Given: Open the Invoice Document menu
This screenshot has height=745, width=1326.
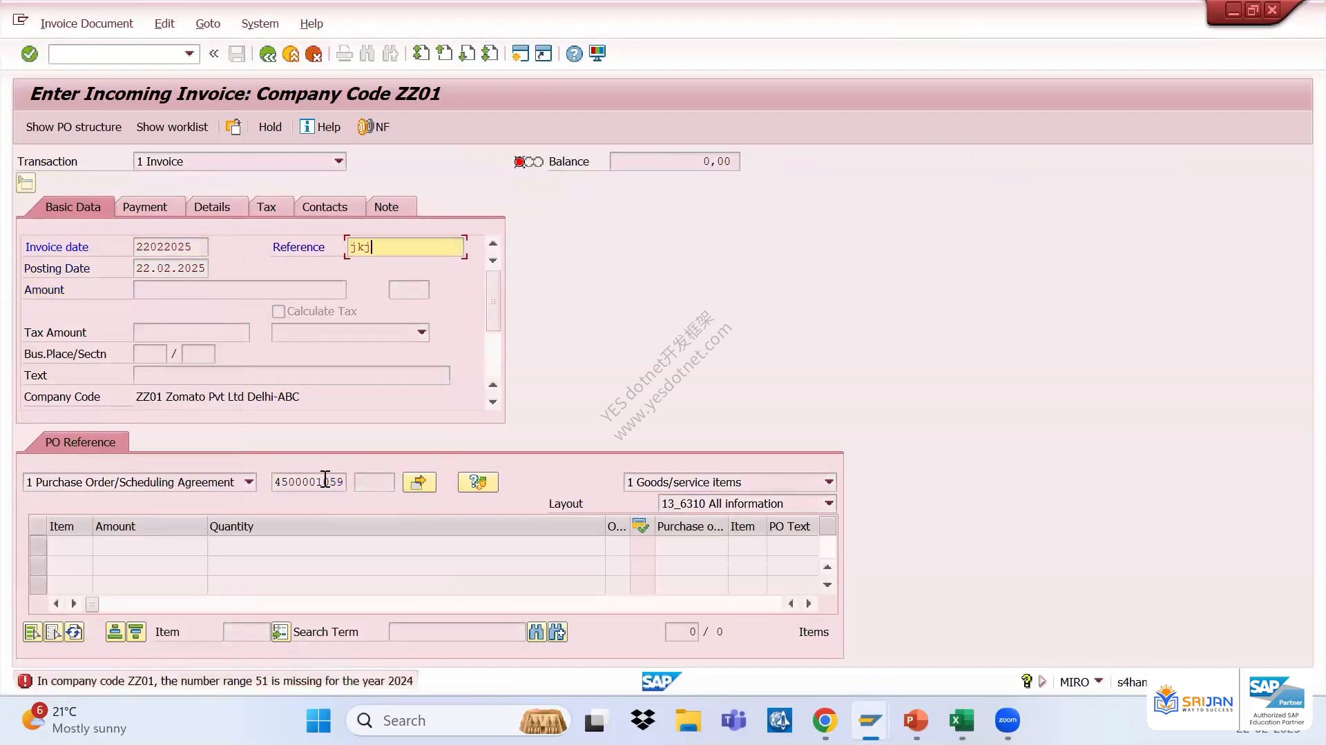Looking at the screenshot, I should click(86, 23).
